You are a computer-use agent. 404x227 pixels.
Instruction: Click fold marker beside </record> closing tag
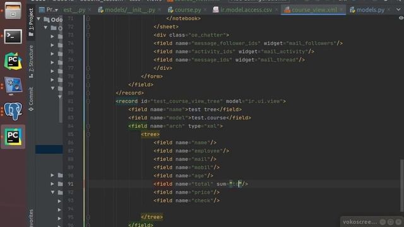88,93
